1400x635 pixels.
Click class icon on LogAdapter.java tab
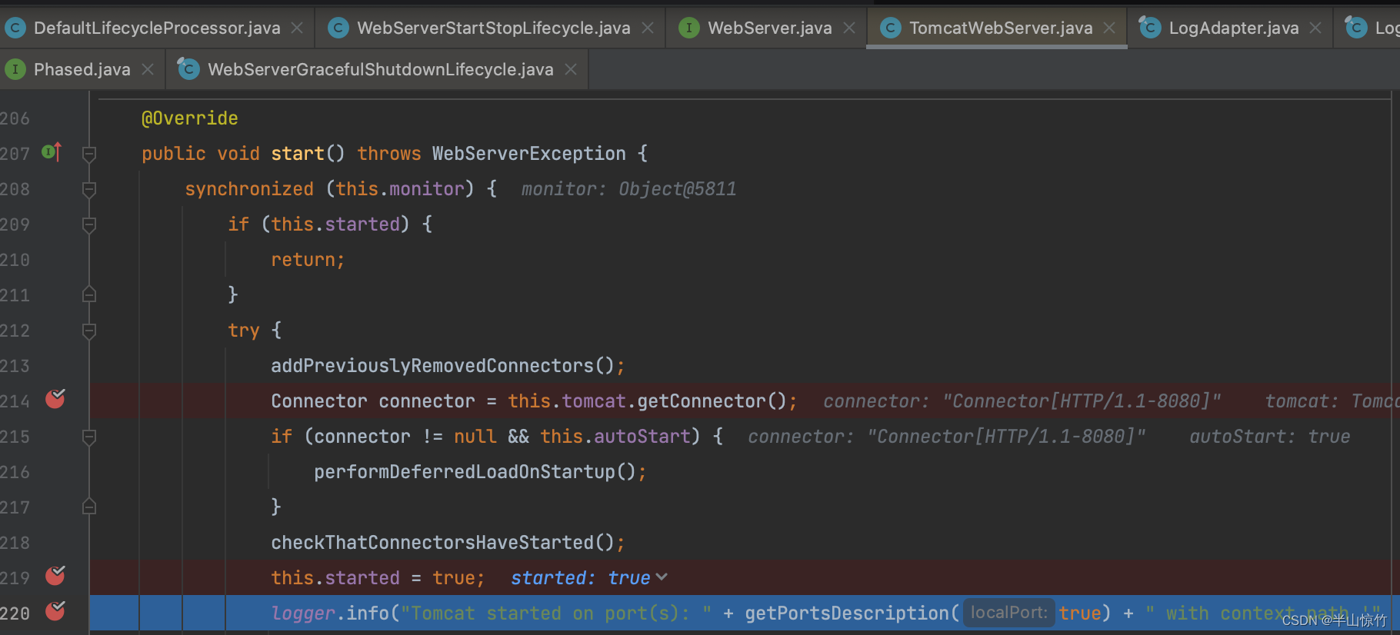tap(1149, 27)
